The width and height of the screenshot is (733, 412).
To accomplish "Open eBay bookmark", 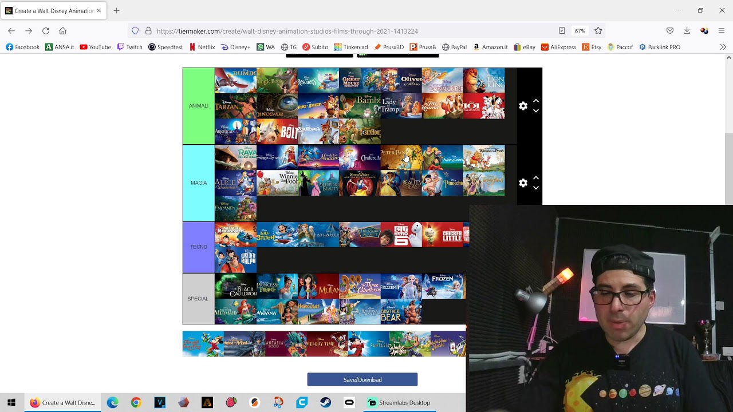I will click(x=525, y=47).
